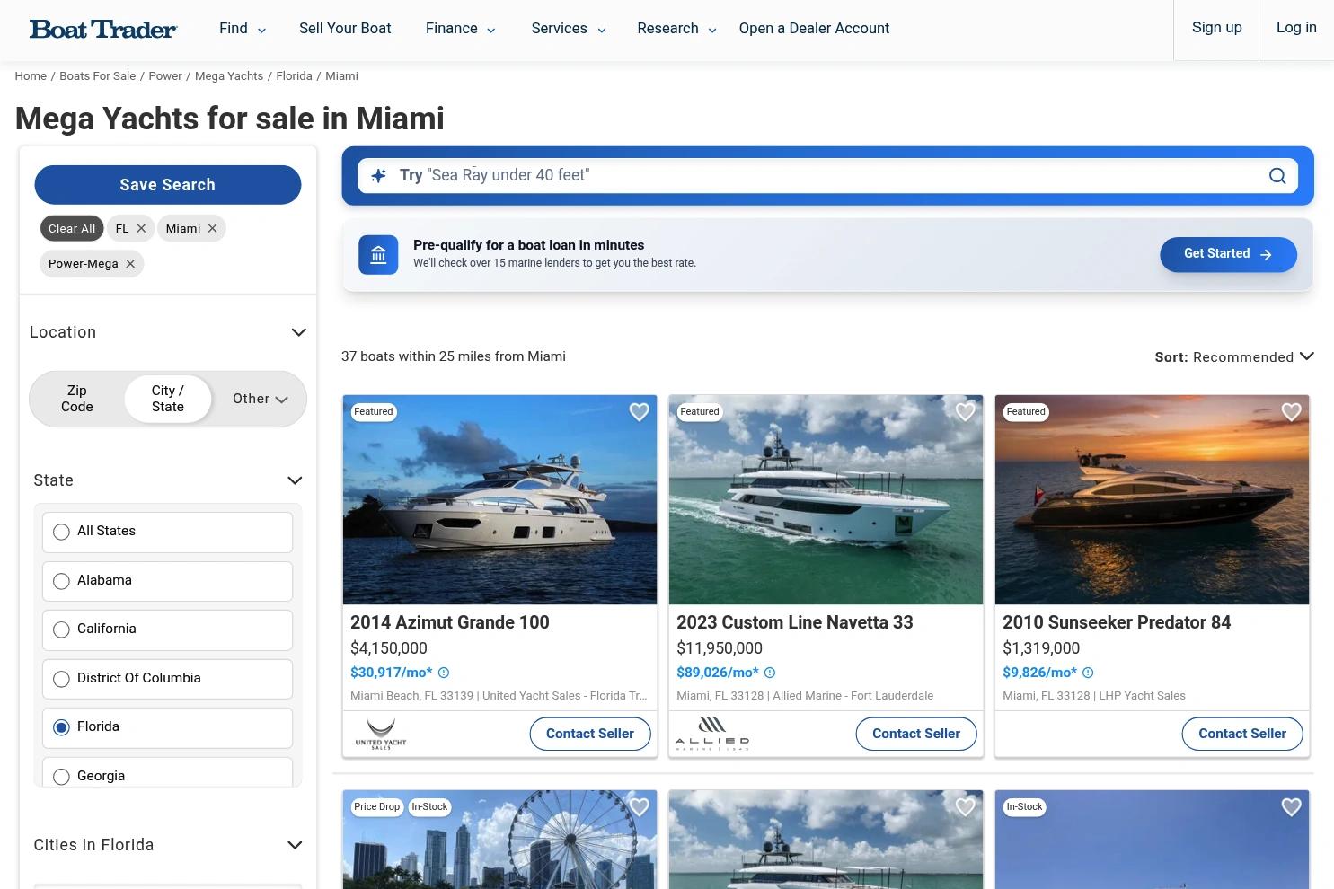This screenshot has width=1334, height=889.
Task: Click the $11,950,000 price
Action: [720, 648]
